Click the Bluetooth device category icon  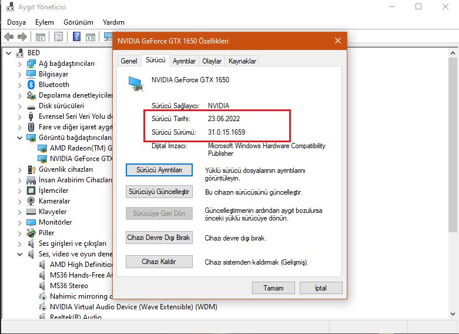tap(31, 85)
